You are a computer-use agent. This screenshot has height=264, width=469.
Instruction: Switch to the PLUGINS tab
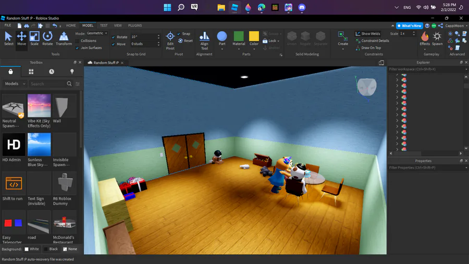(x=135, y=26)
